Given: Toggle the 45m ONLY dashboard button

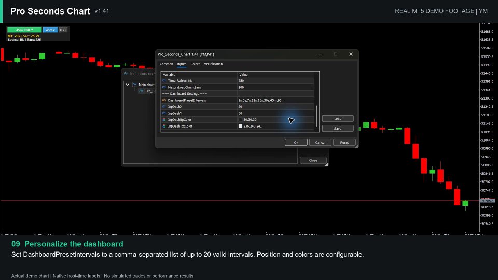Looking at the screenshot, I should point(24,30).
